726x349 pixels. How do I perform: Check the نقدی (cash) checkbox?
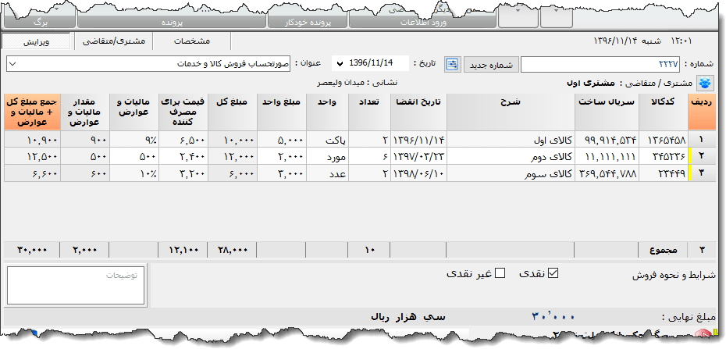click(x=554, y=273)
